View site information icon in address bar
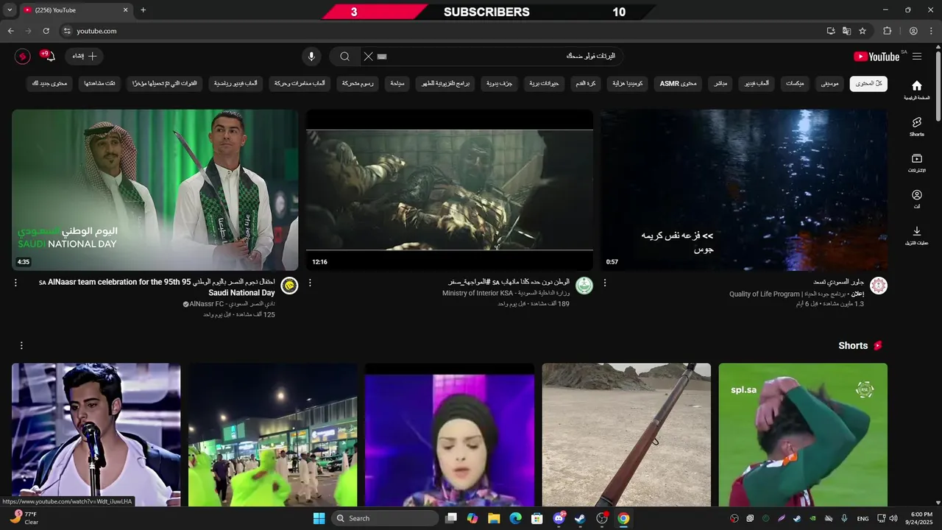This screenshot has height=530, width=942. pyautogui.click(x=67, y=31)
